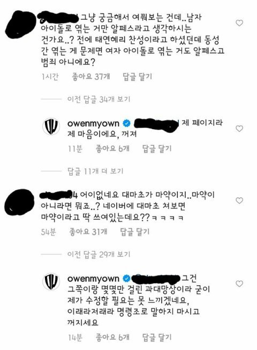This screenshot has width=257, height=350.
Task: Like the comment about 대마초
Action: point(239,200)
